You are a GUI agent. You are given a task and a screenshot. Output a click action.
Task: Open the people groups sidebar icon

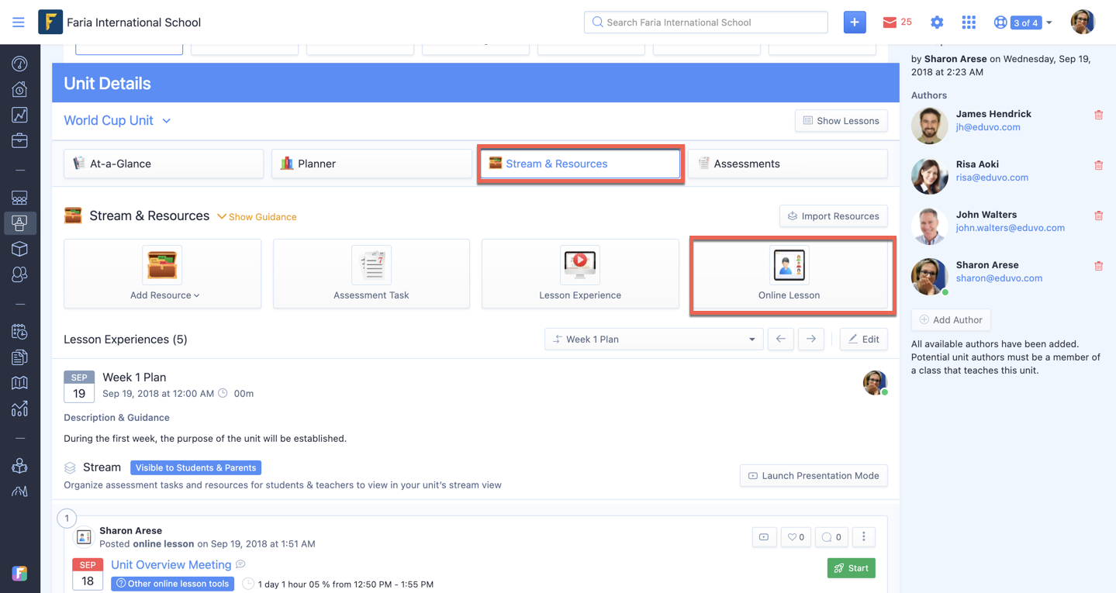[19, 274]
